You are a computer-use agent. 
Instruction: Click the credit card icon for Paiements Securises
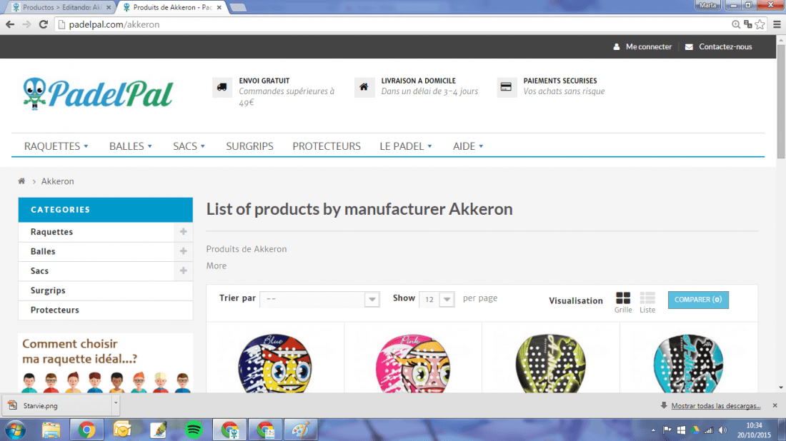[x=507, y=87]
